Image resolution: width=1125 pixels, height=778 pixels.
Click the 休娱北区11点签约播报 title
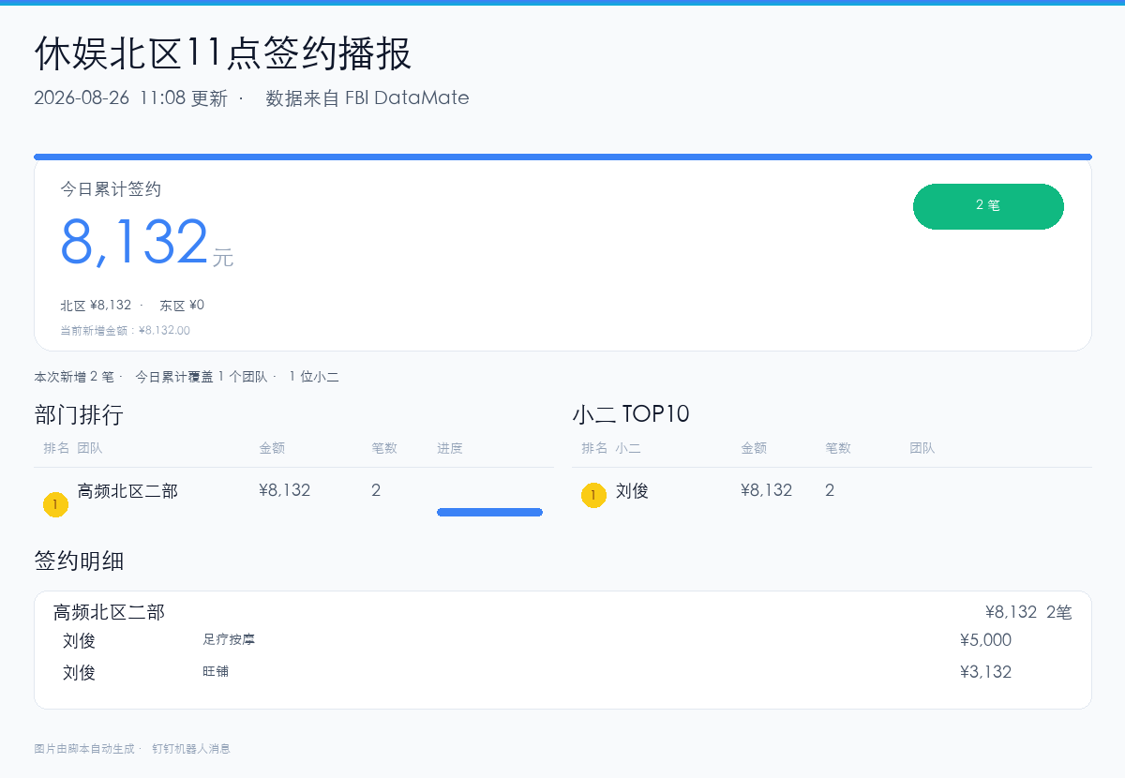coord(223,53)
